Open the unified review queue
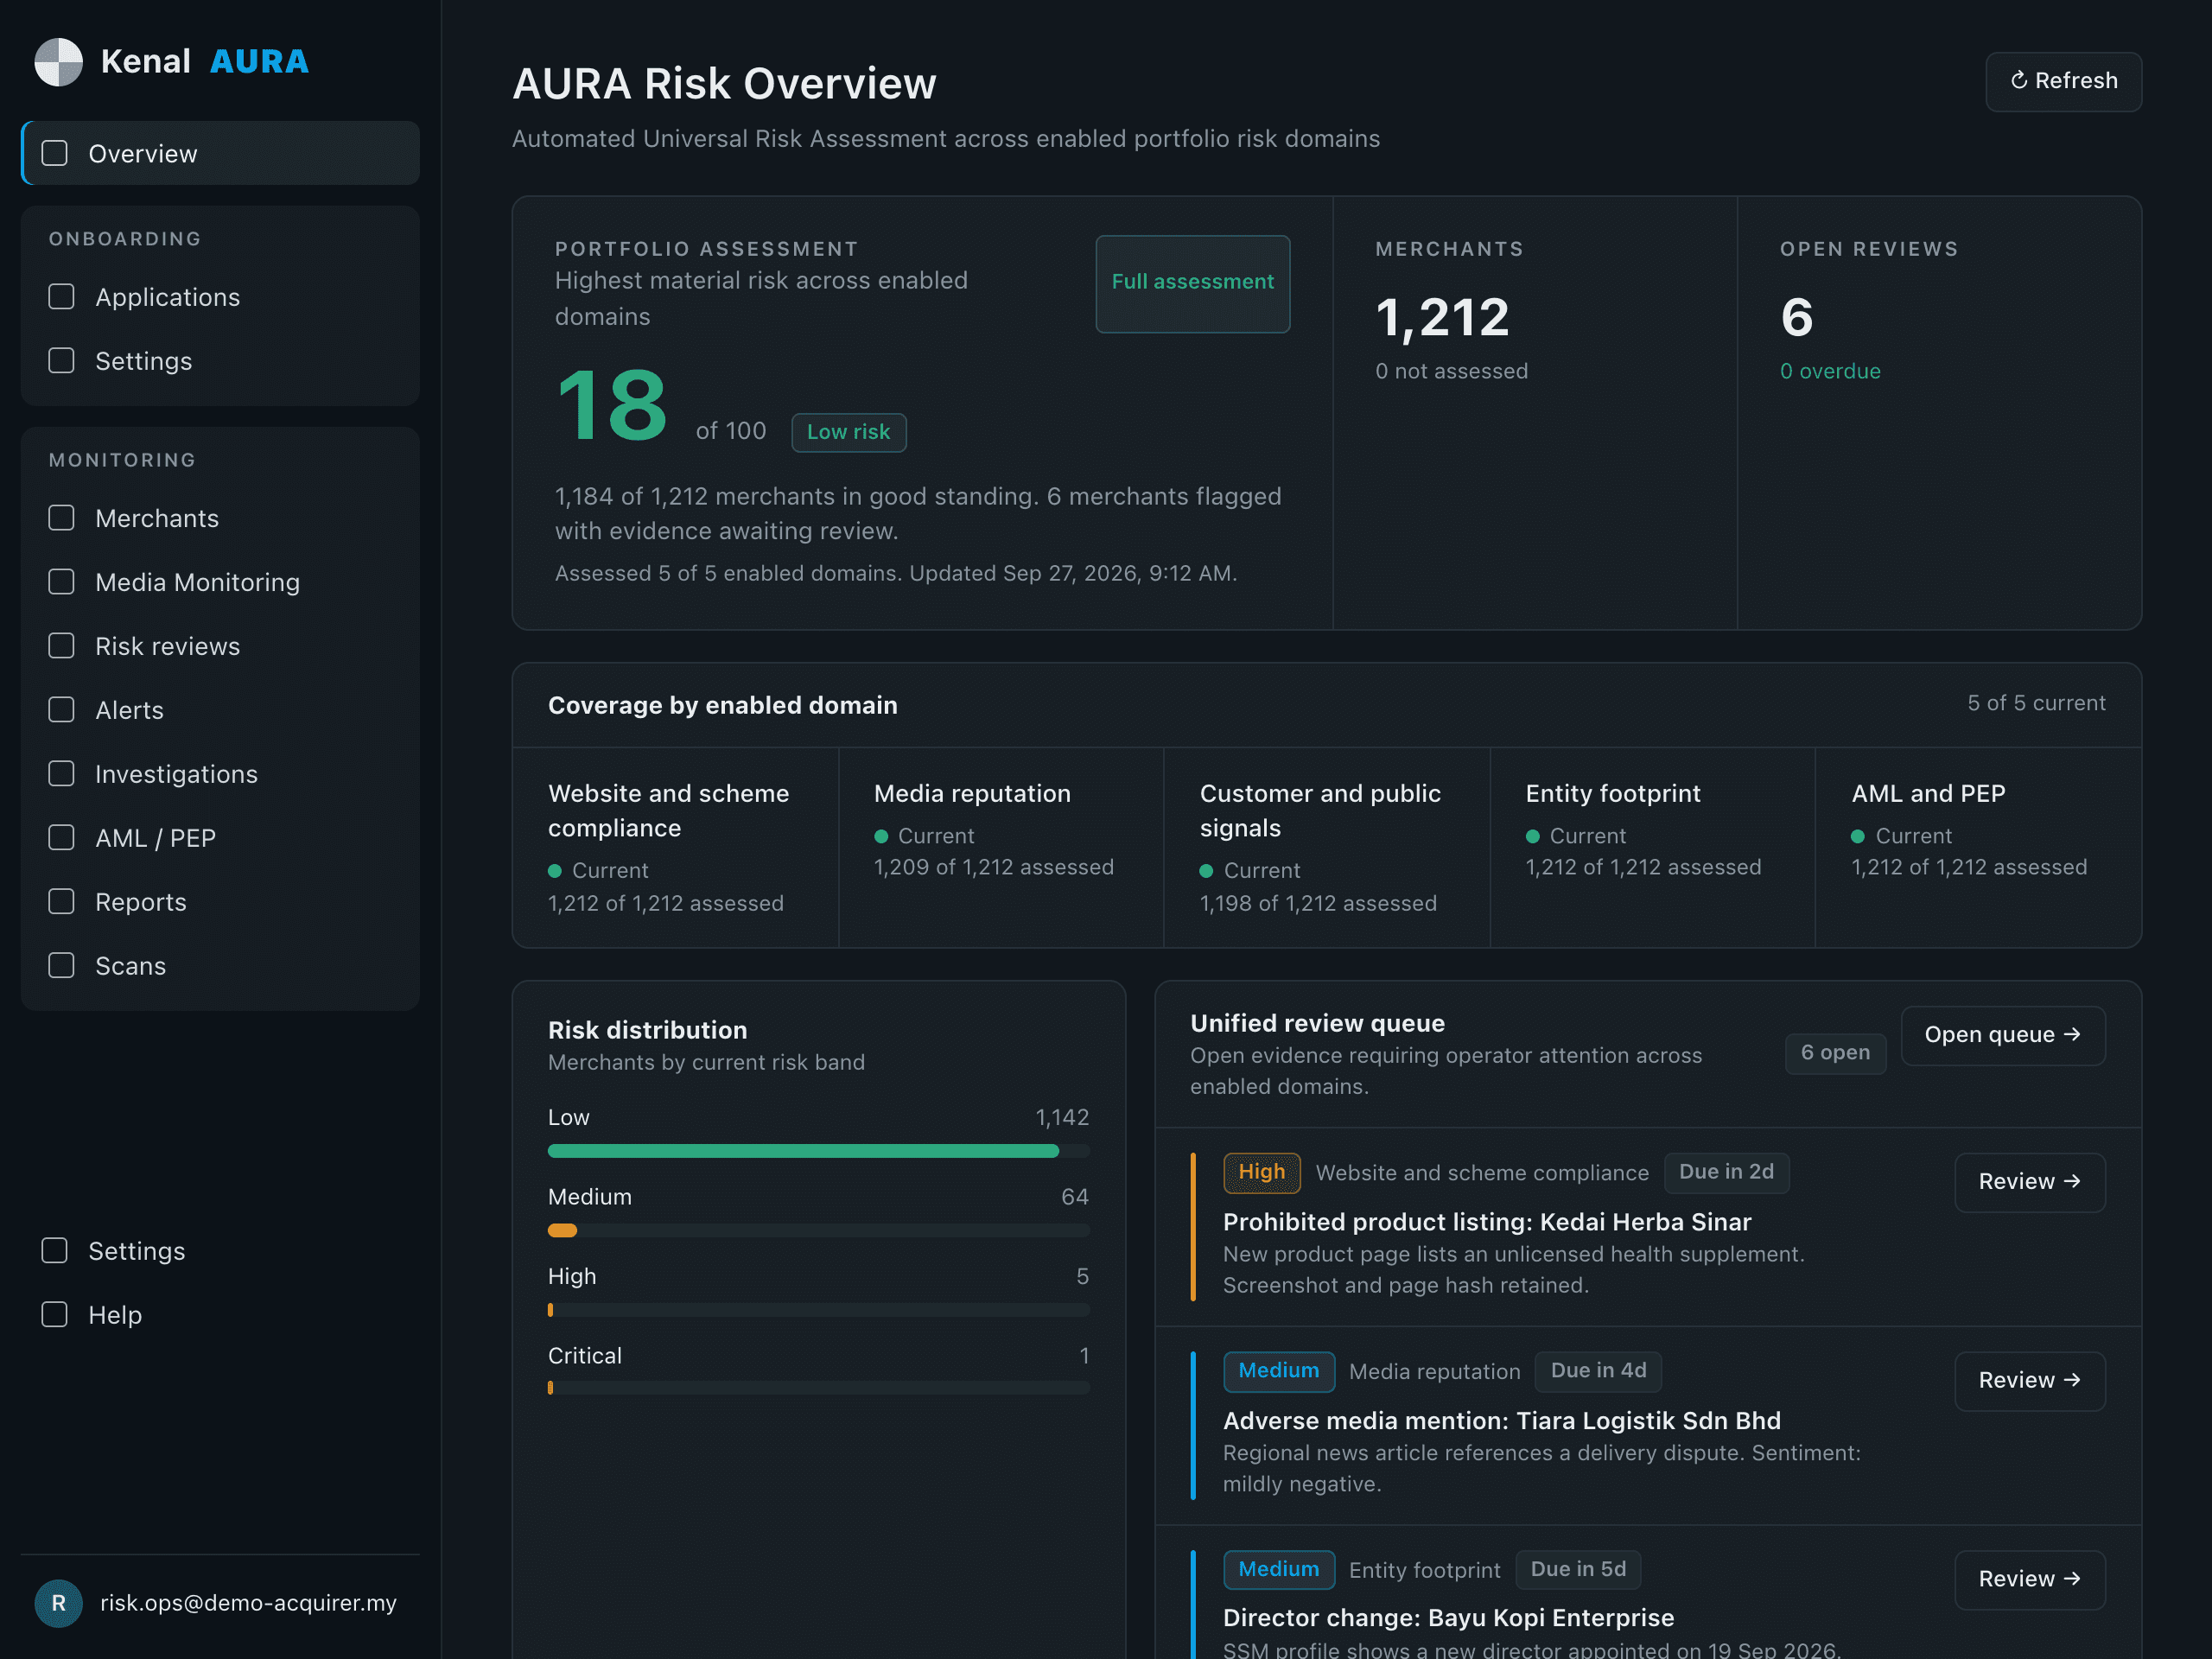 (2003, 1035)
